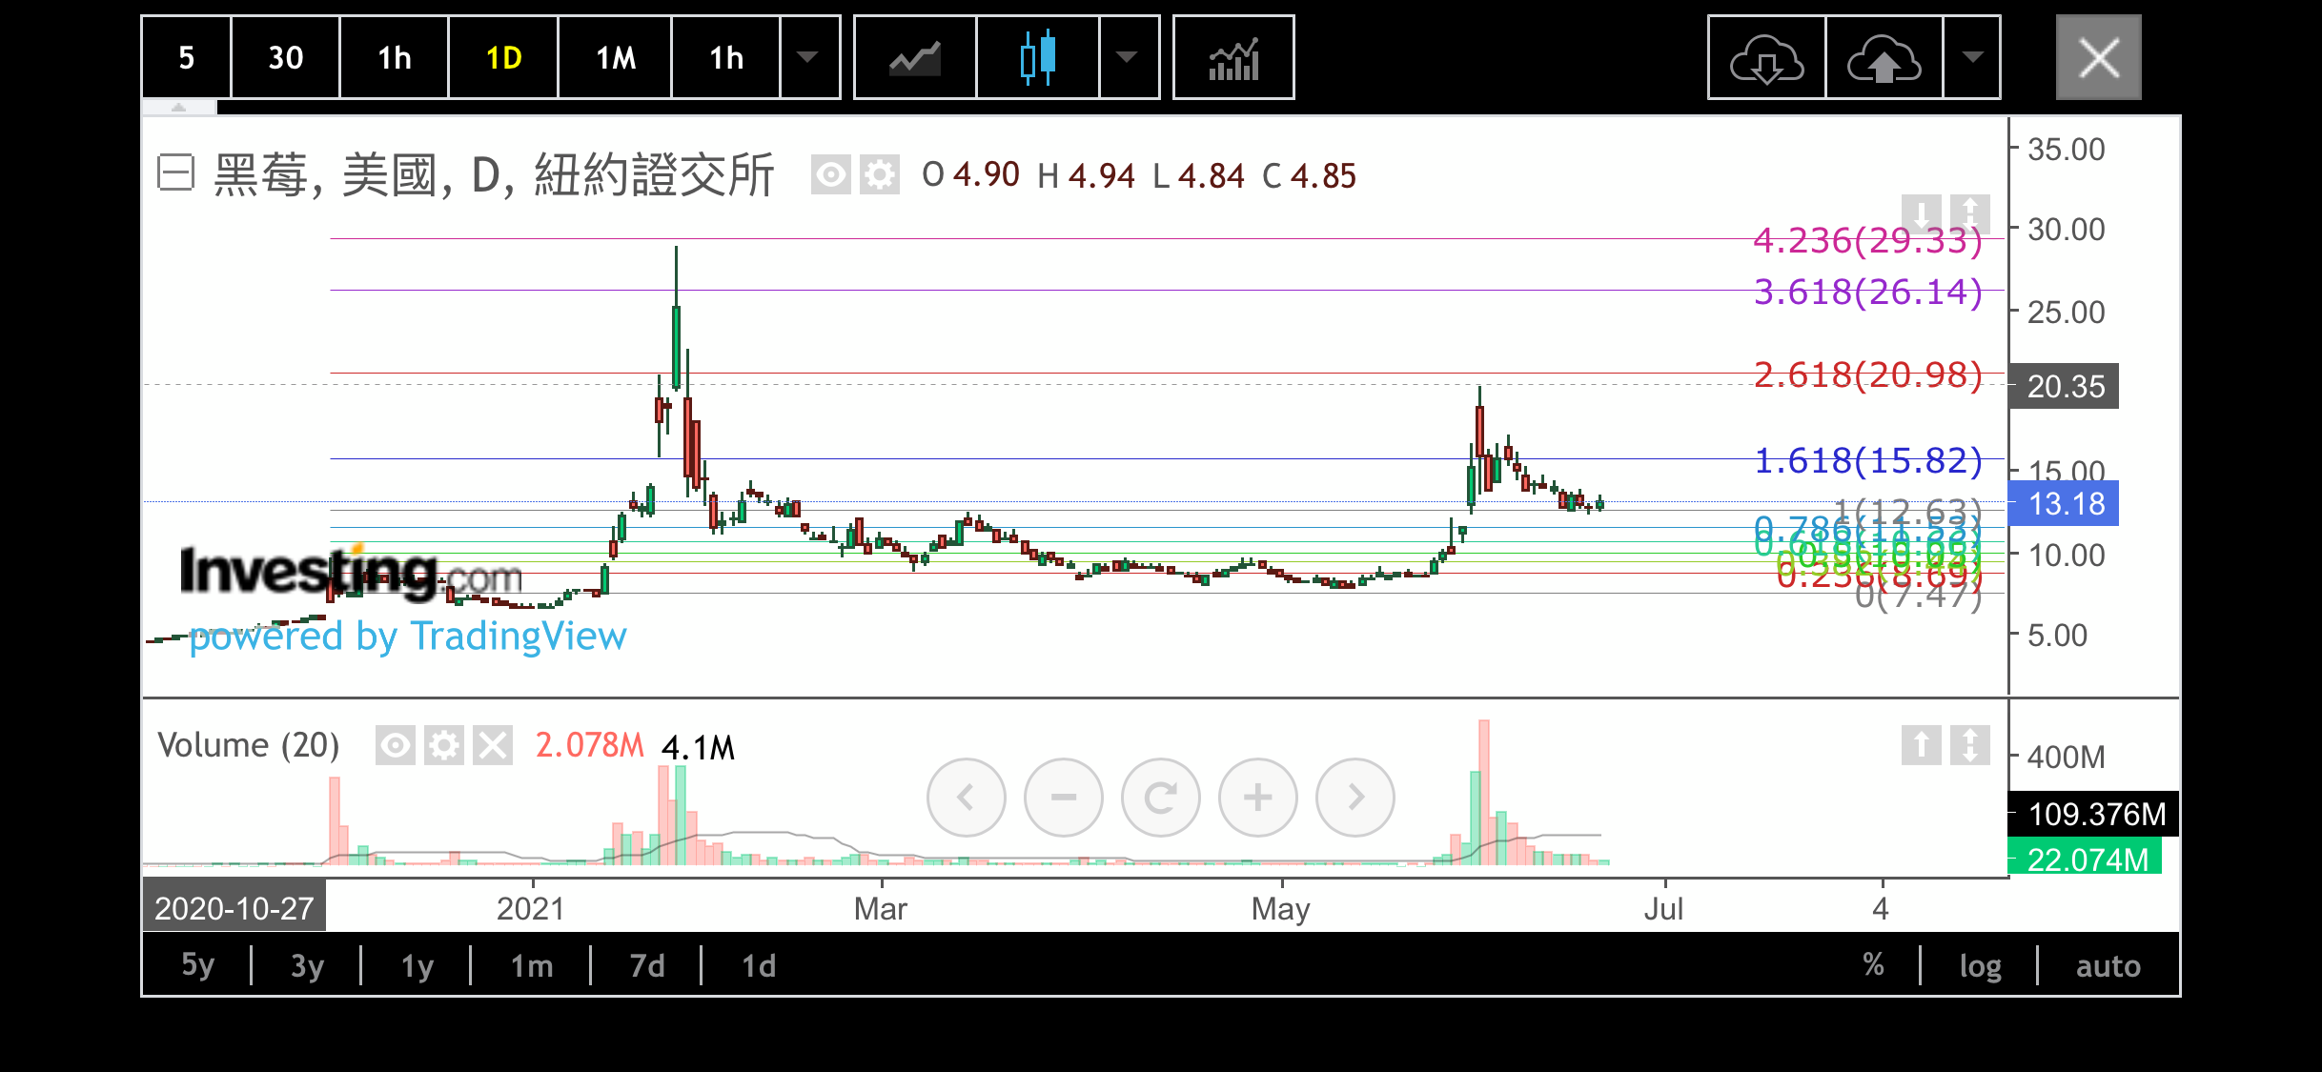
Task: Set range to 1d
Action: click(759, 965)
